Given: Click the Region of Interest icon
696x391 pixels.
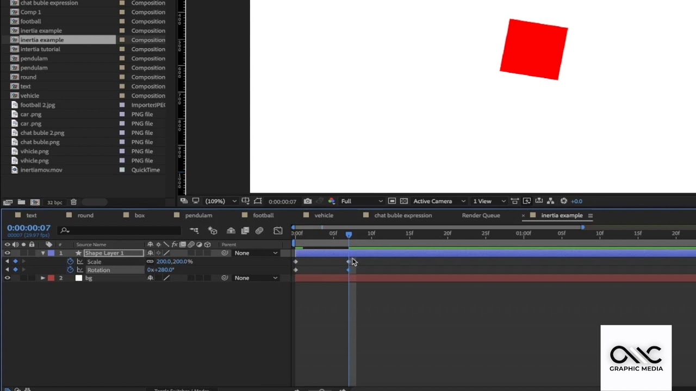Looking at the screenshot, I should click(x=391, y=201).
